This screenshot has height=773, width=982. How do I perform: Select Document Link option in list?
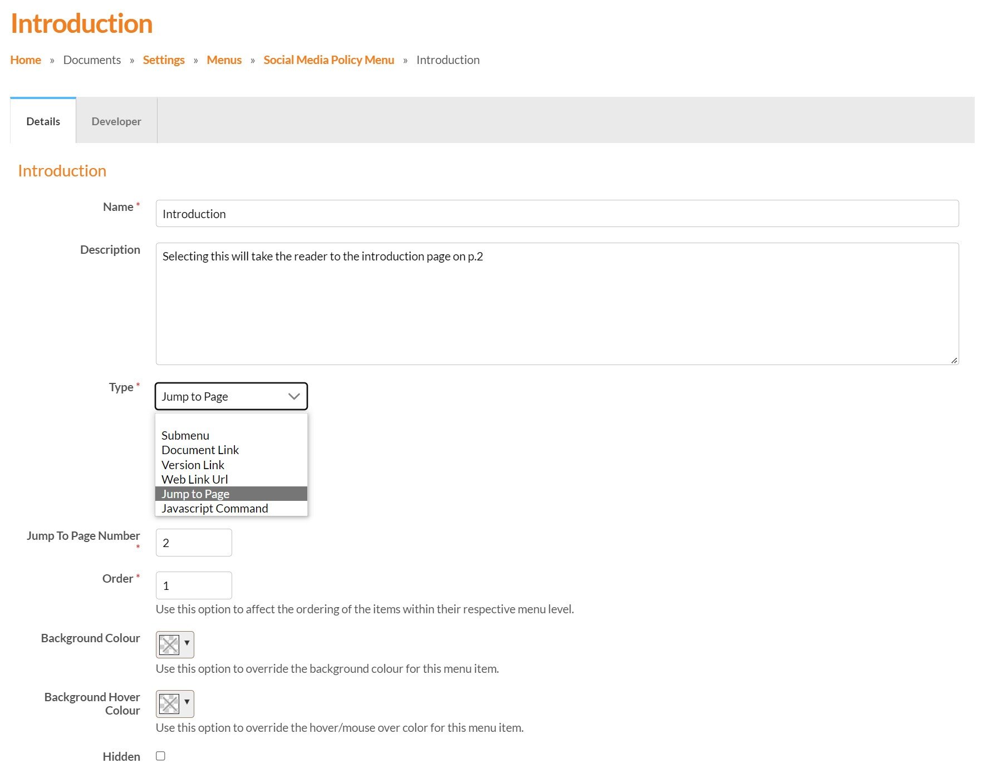pos(200,450)
